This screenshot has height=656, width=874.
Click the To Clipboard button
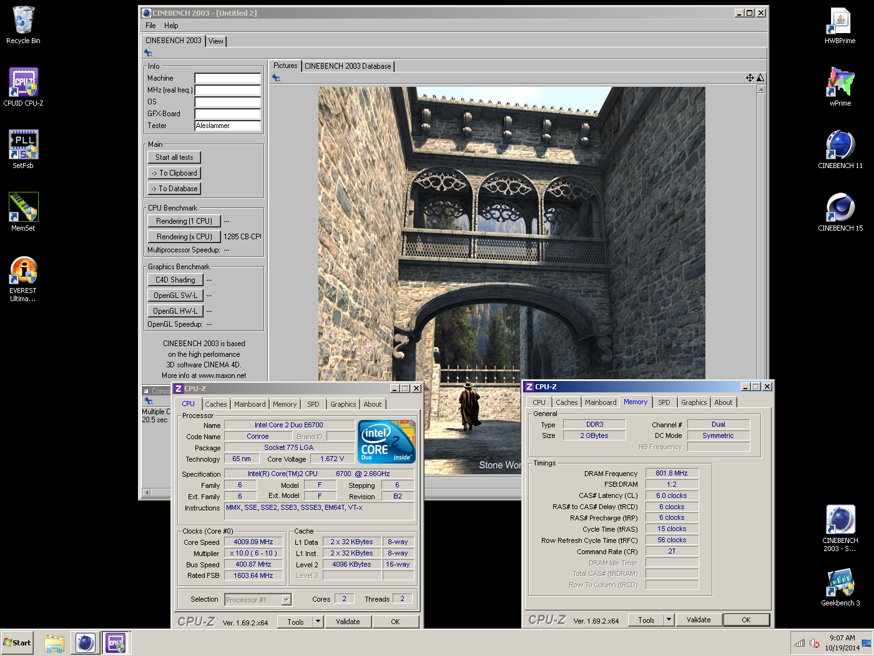[174, 173]
